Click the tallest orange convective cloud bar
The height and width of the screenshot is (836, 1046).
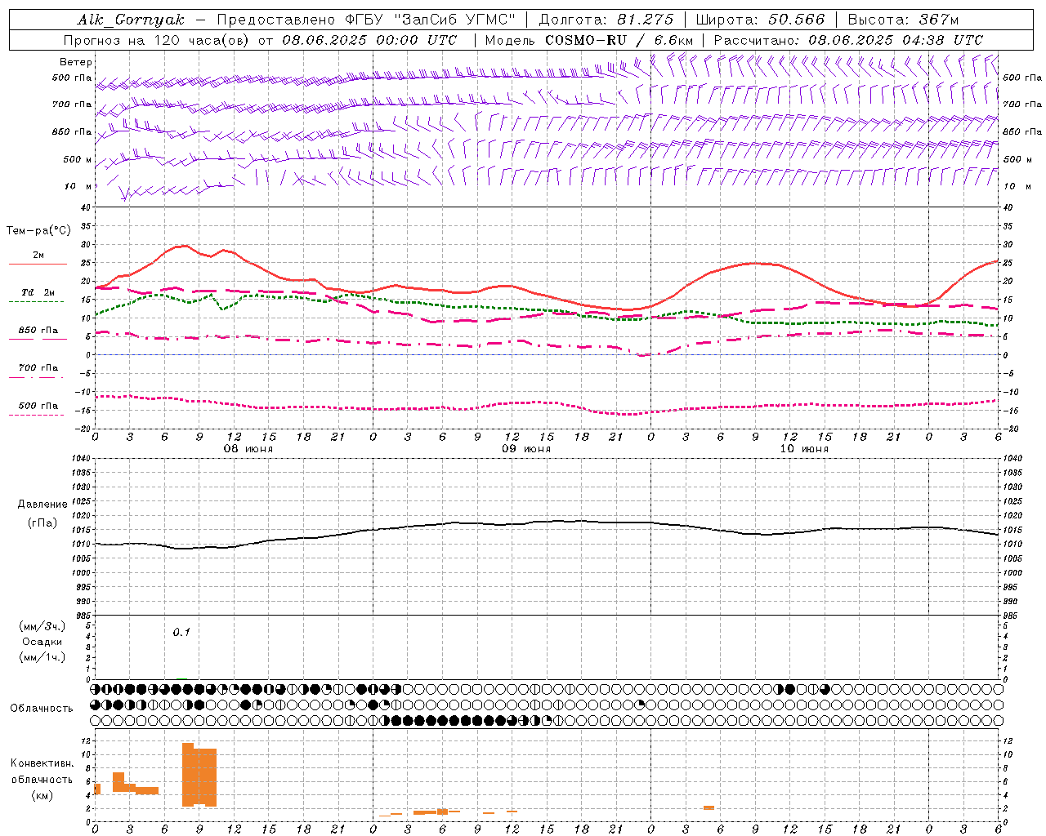188,775
